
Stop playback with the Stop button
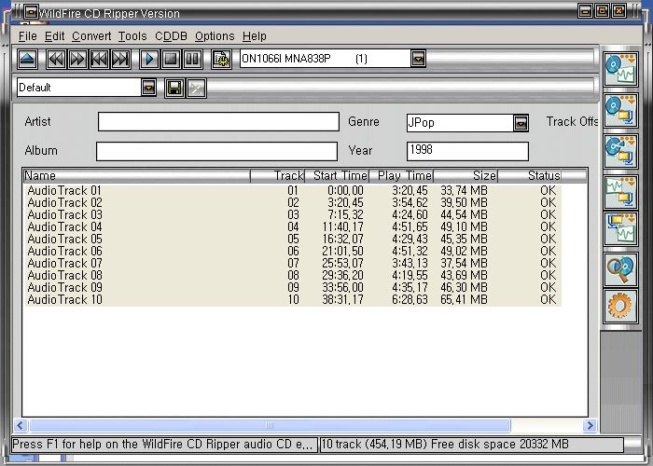(x=171, y=59)
